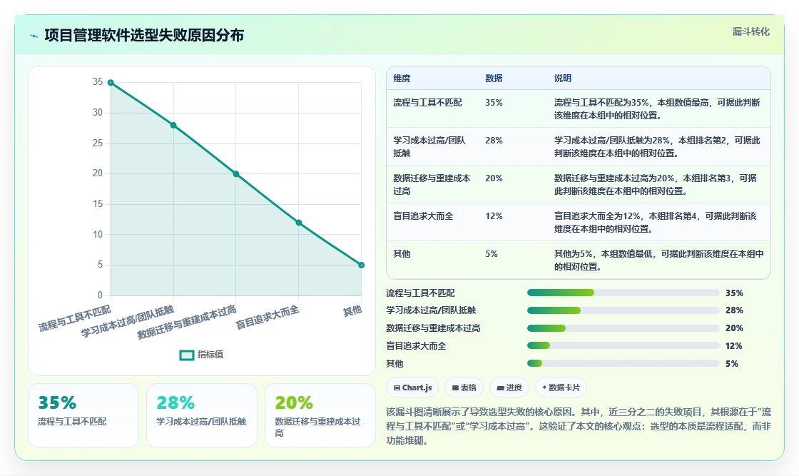Click the 数据迁移与重建成本过高 table cell
Viewport: 799px width, 476px height.
[432, 185]
